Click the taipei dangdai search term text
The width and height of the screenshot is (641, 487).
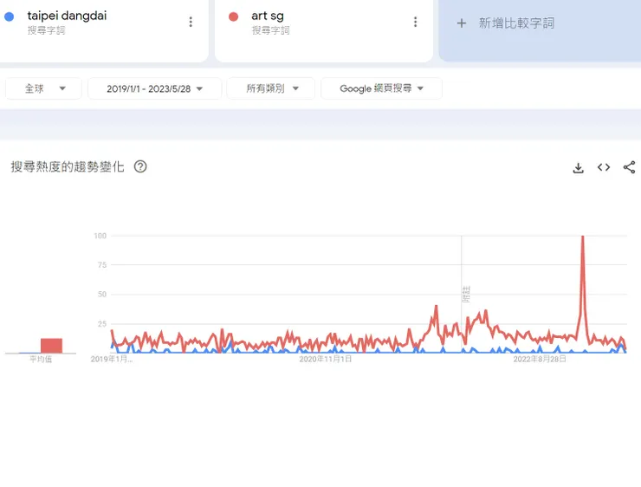pos(67,16)
